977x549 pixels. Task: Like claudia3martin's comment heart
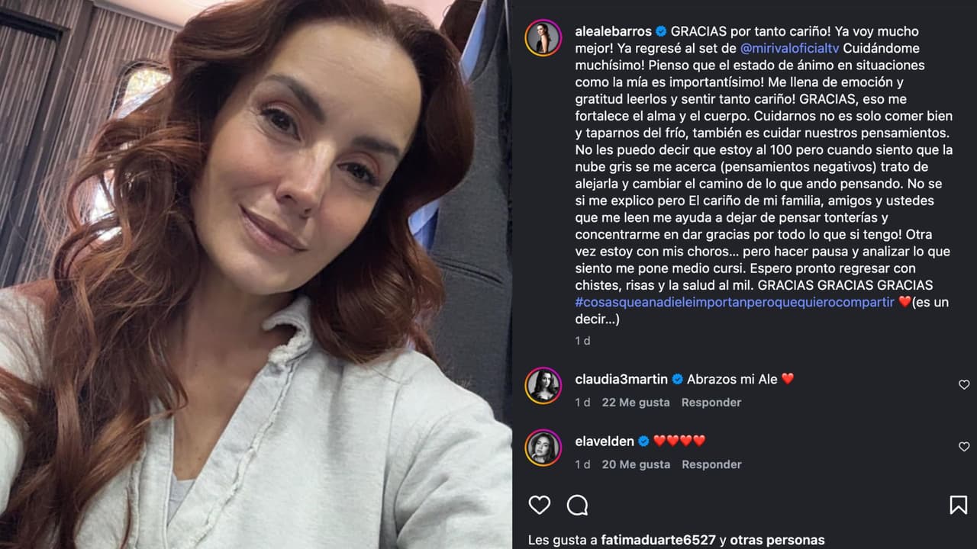click(x=964, y=385)
